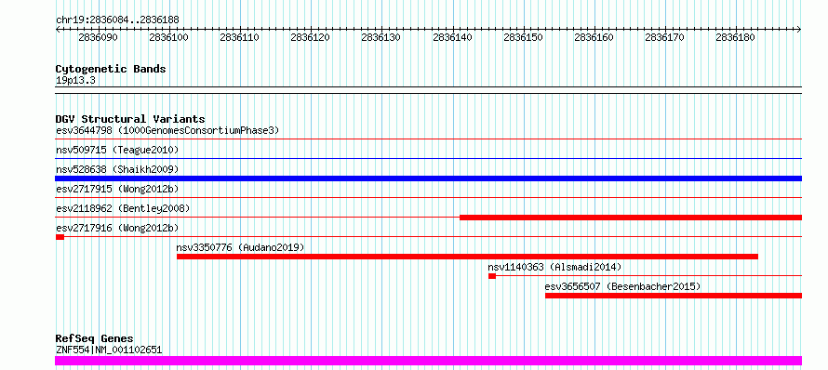Click the thick red esv2118962 segment

point(631,218)
